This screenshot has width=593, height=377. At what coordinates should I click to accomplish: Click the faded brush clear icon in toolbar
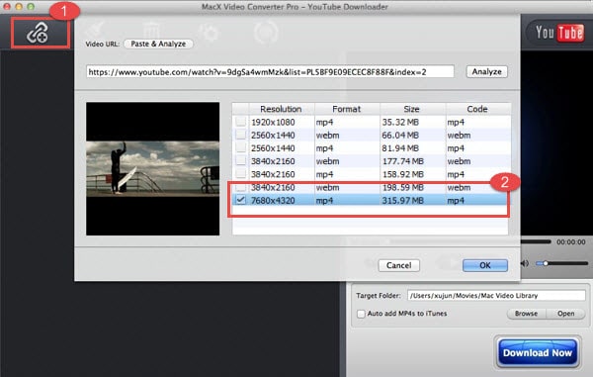tap(95, 31)
